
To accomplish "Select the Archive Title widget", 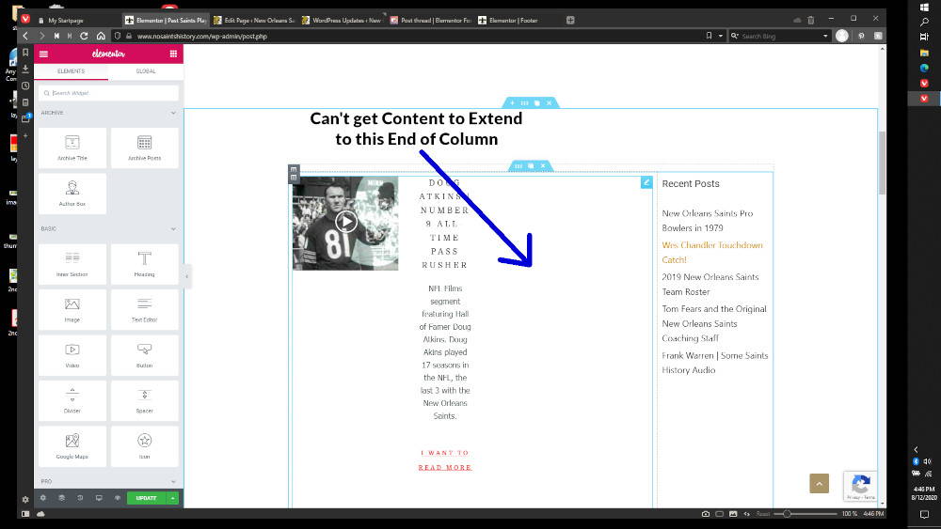I will coord(72,148).
